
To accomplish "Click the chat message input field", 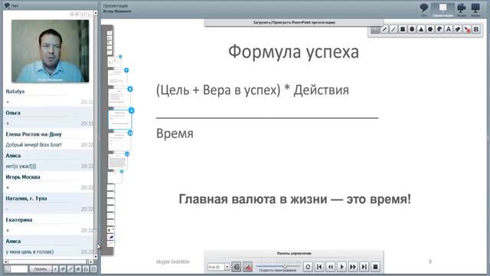I will click(19, 269).
